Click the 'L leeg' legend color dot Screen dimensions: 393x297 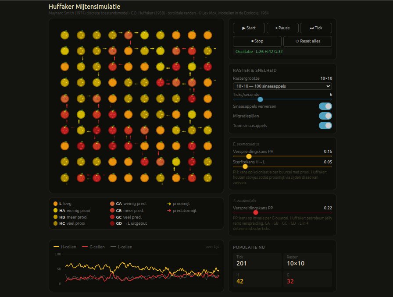[x=55, y=204]
